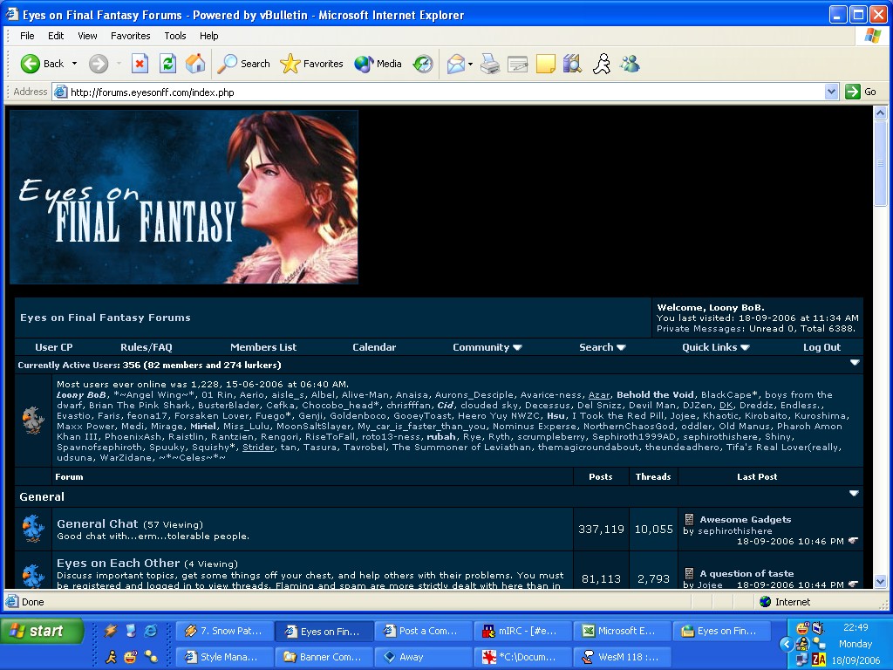
Task: Open the User CP link
Action: pyautogui.click(x=53, y=347)
